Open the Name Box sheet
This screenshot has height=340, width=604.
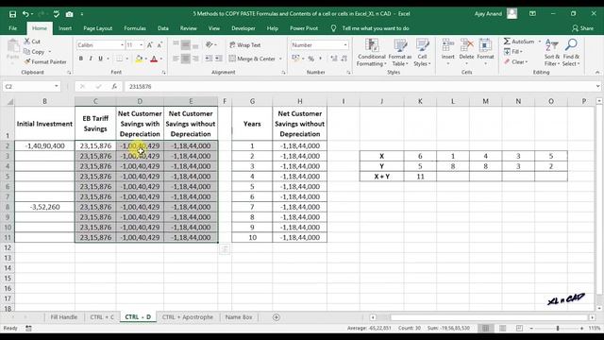point(239,317)
